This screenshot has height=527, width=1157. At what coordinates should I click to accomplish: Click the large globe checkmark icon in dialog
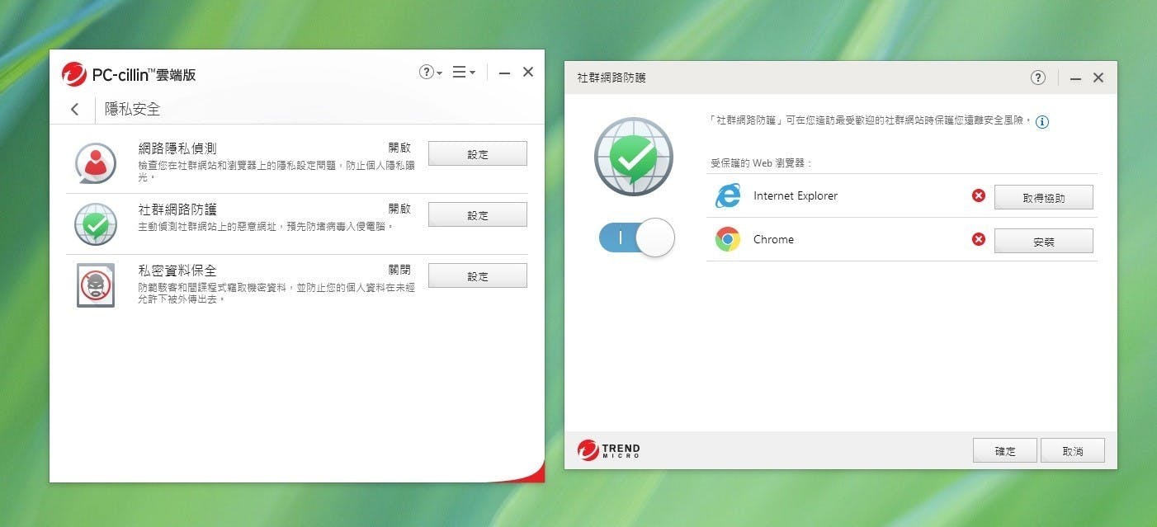click(634, 157)
